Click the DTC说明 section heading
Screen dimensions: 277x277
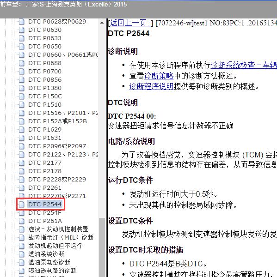[123, 102]
